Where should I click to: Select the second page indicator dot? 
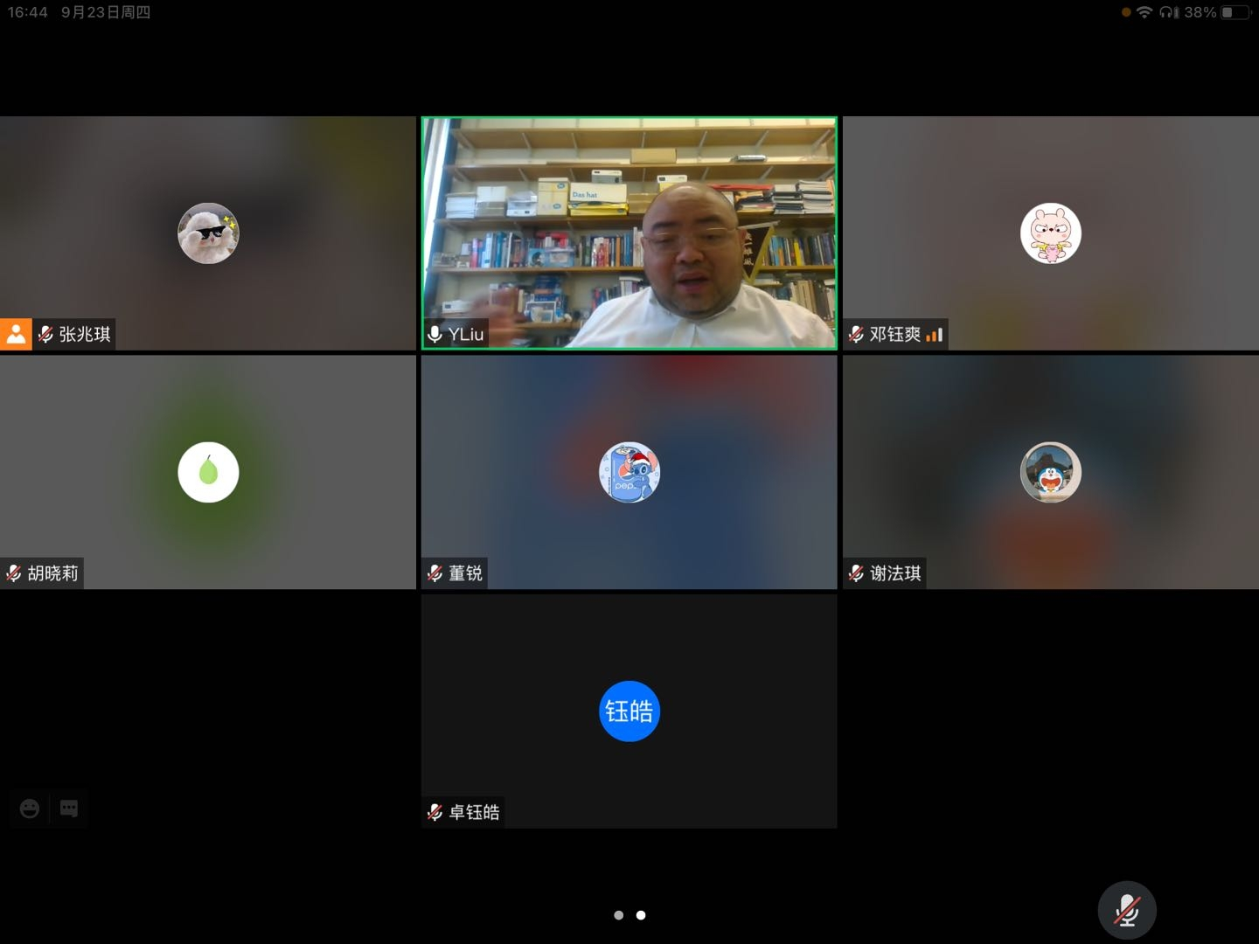[641, 915]
